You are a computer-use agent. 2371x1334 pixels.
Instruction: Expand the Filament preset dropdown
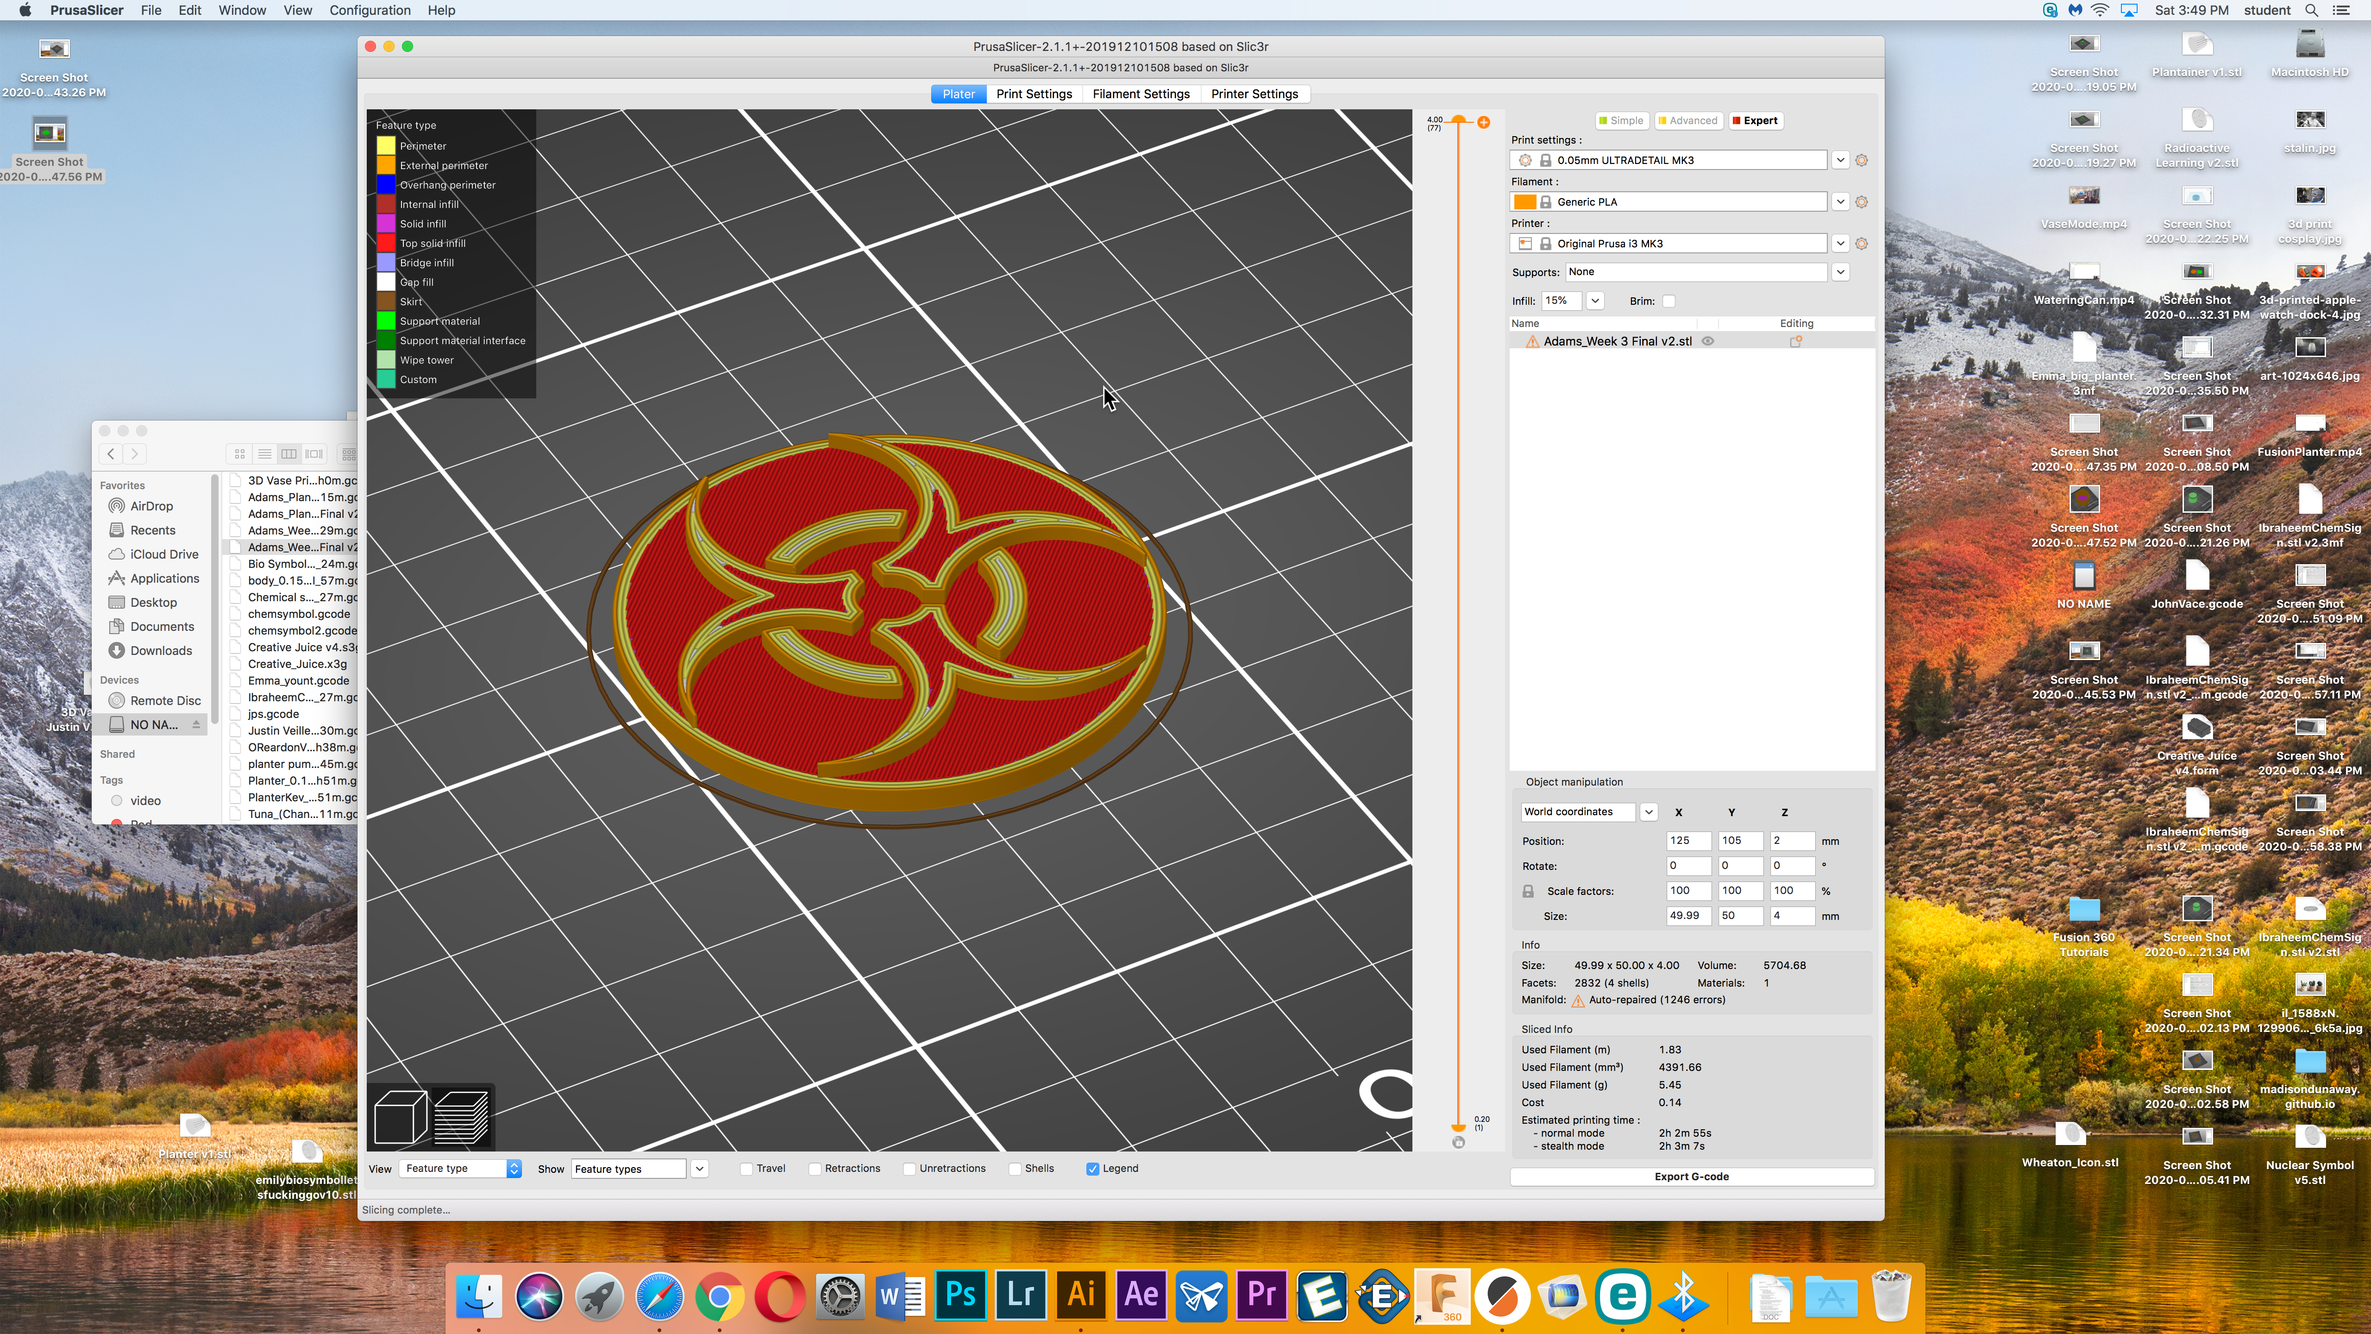(x=1840, y=201)
